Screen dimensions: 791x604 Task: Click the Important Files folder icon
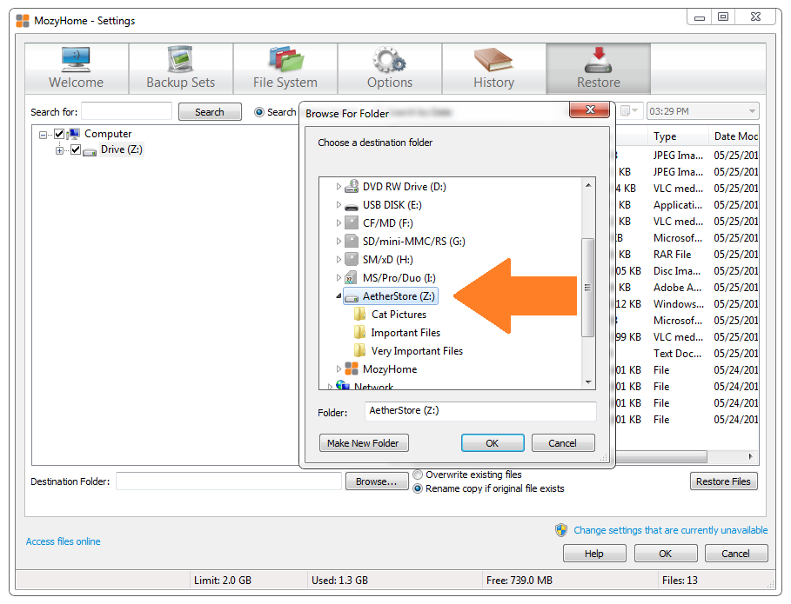click(x=359, y=333)
